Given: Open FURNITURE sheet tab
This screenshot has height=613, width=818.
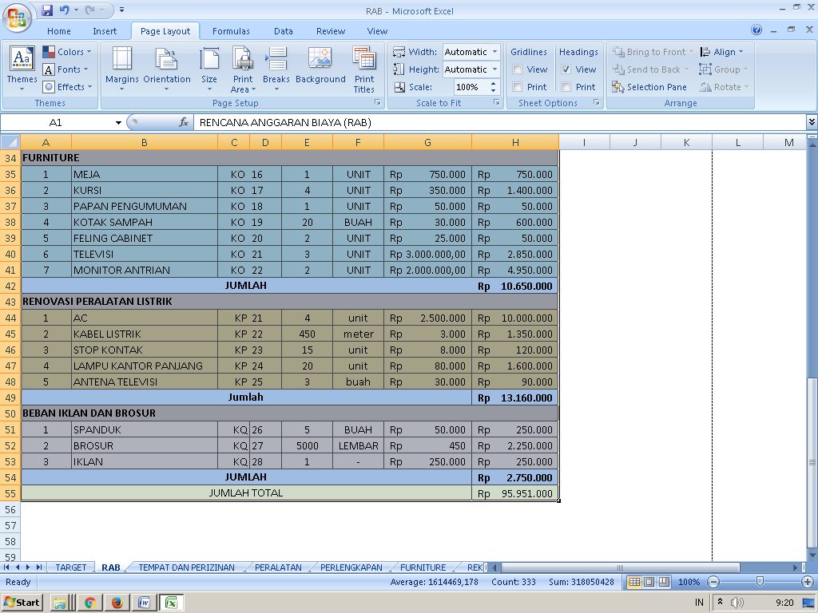Looking at the screenshot, I should point(423,568).
